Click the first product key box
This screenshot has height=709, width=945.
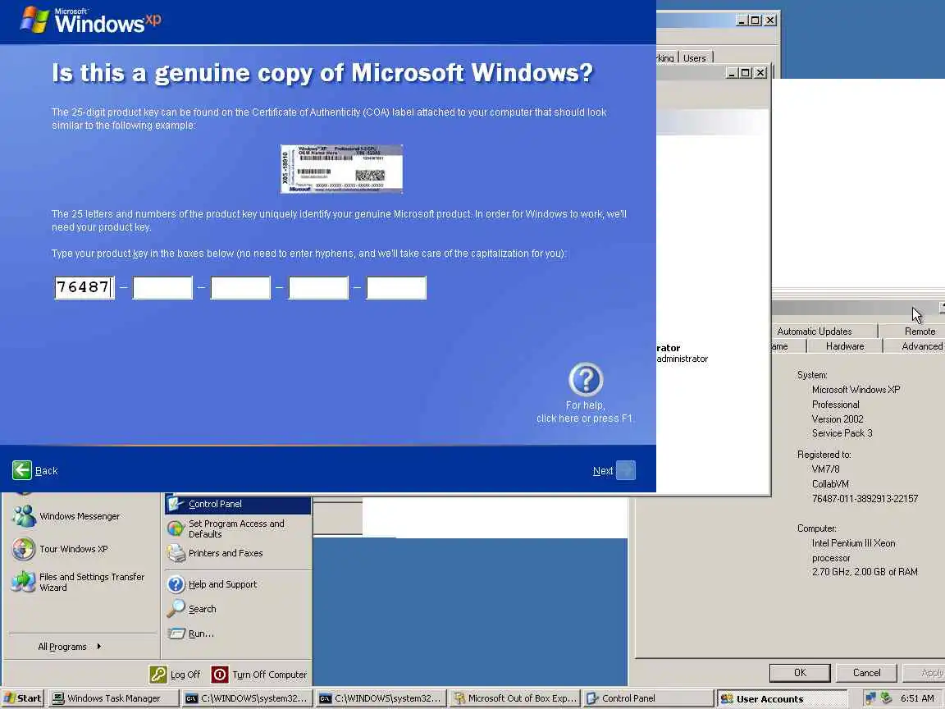click(x=84, y=287)
